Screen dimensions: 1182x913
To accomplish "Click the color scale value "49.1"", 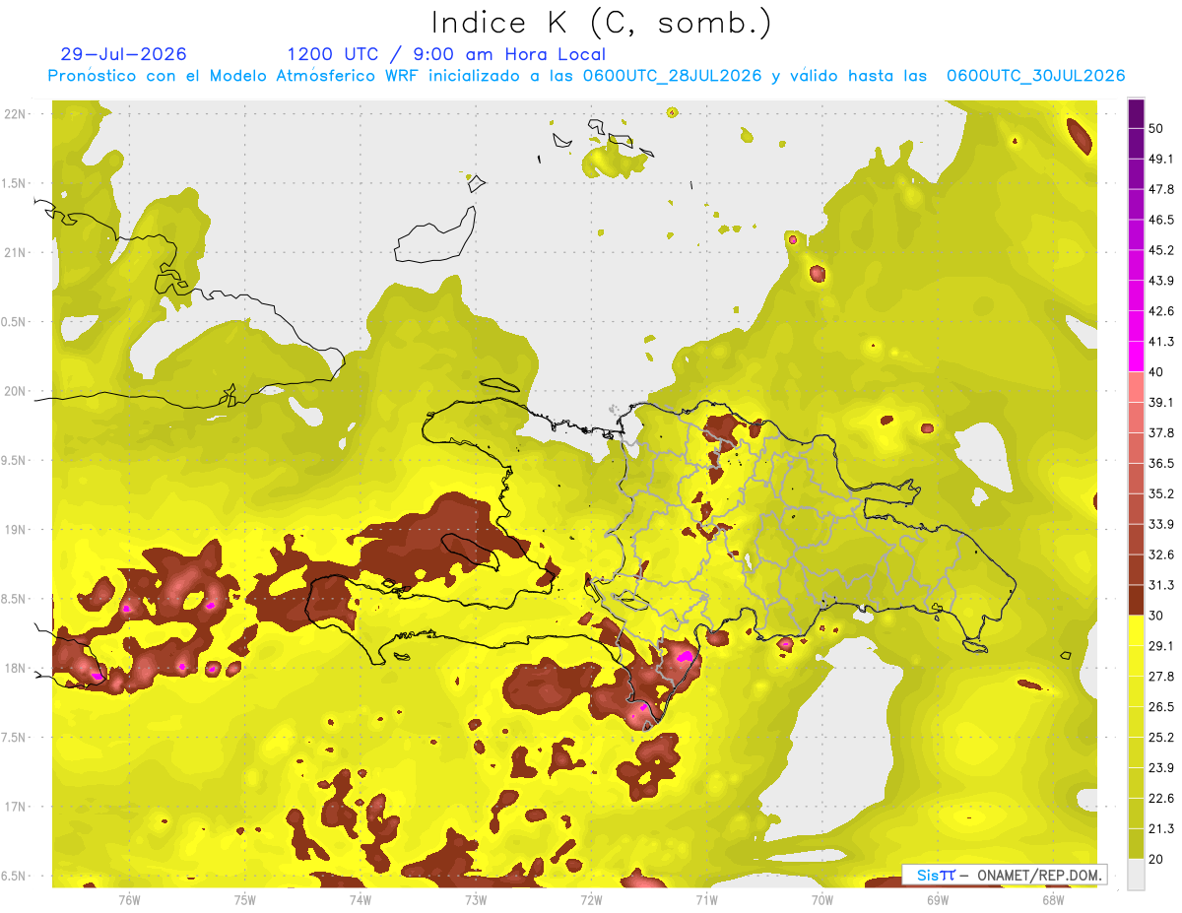I will coord(1161,160).
